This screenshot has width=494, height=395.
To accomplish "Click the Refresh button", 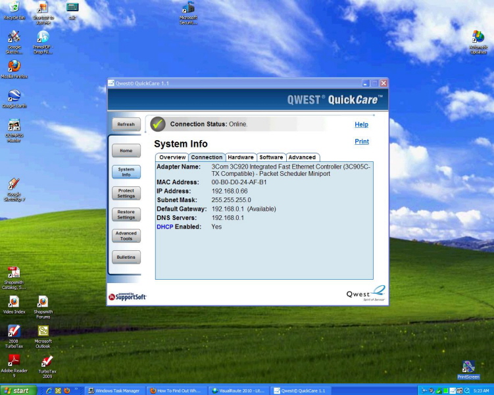I will coord(126,124).
